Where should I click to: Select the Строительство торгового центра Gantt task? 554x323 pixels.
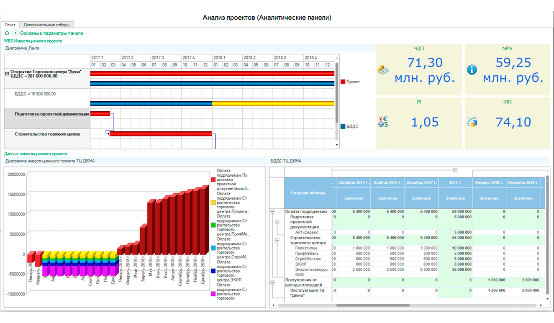tap(47, 134)
